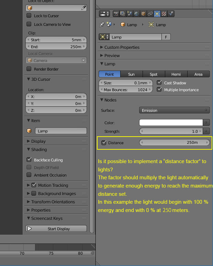Click the Custom Properties panel grip handle
Screen dimensions: 213x266
[x=207, y=48]
